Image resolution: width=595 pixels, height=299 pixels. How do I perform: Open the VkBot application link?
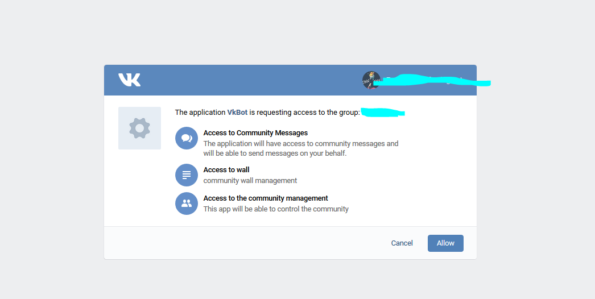(x=237, y=113)
